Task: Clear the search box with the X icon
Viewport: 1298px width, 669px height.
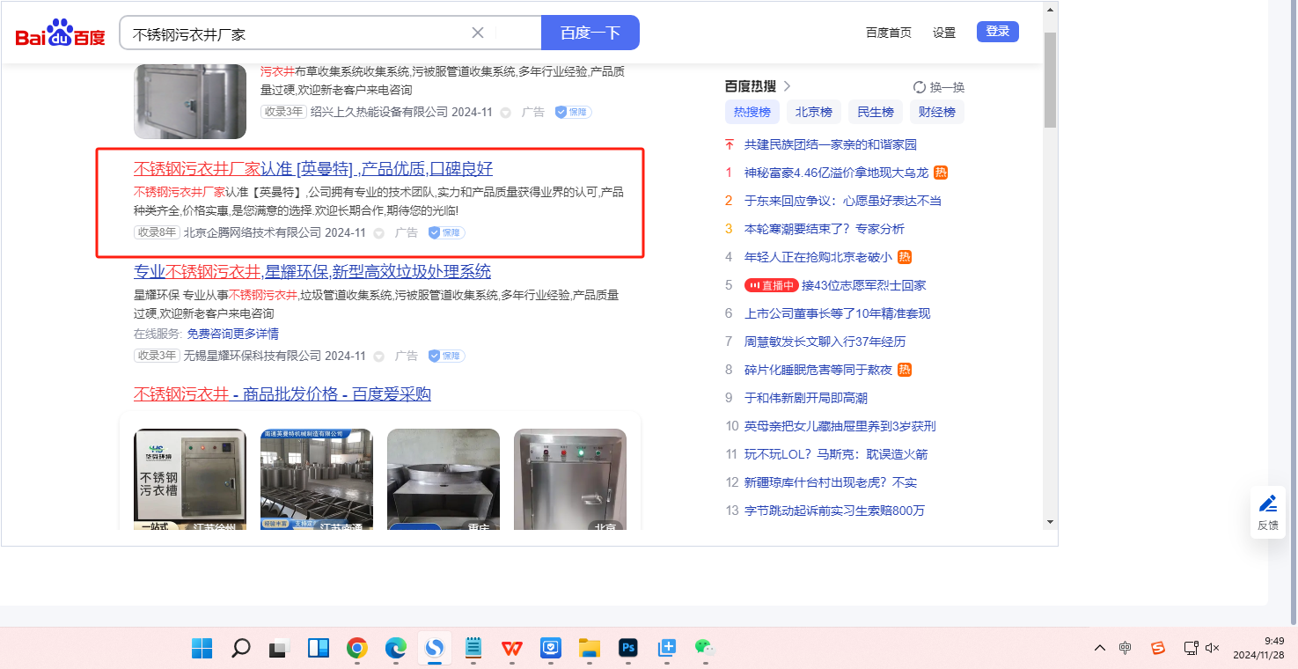Action: coord(478,33)
